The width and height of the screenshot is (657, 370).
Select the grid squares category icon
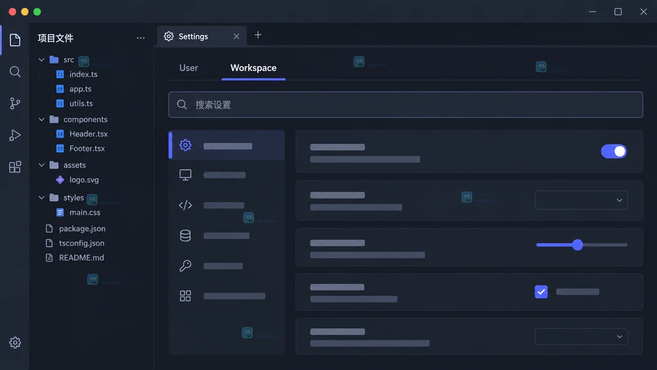pos(185,295)
